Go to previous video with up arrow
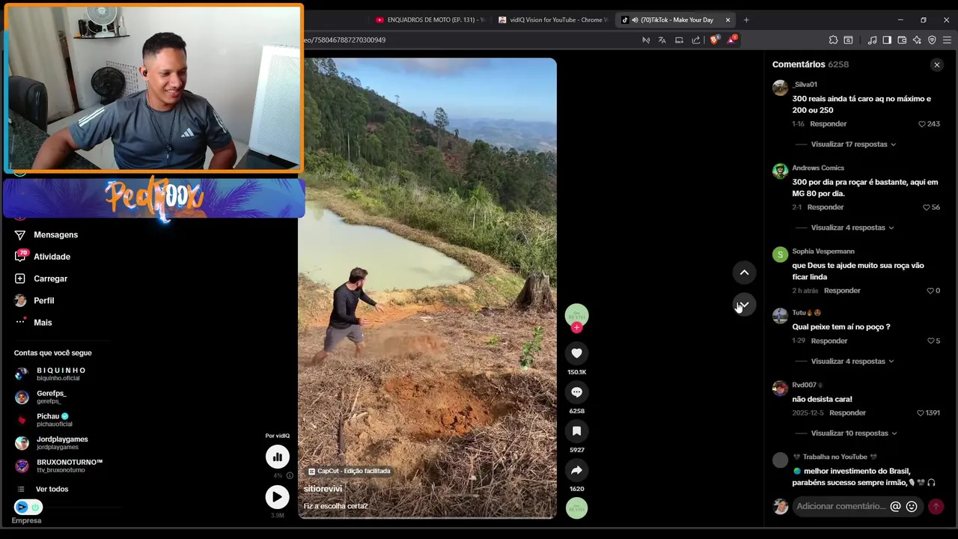Viewport: 958px width, 539px height. click(744, 272)
